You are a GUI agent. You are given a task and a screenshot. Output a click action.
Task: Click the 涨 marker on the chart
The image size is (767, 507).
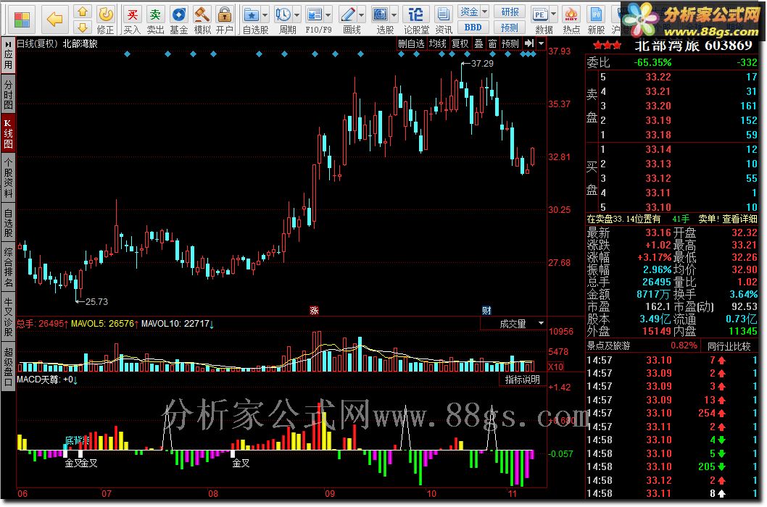314,311
